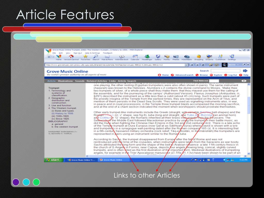Viewport: 264px width, 198px height.
Task: Open the Article Search tab
Action: (127, 81)
